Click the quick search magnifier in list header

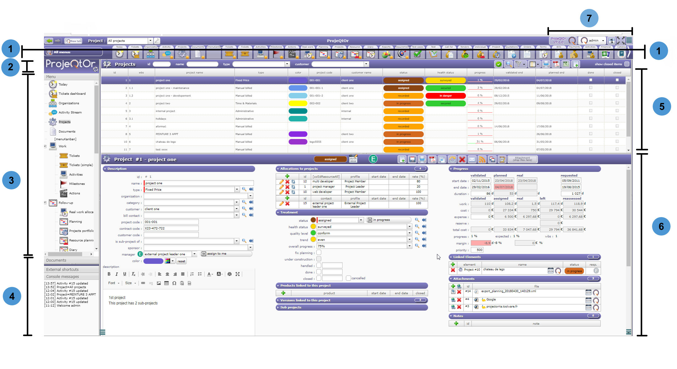pyautogui.click(x=509, y=64)
